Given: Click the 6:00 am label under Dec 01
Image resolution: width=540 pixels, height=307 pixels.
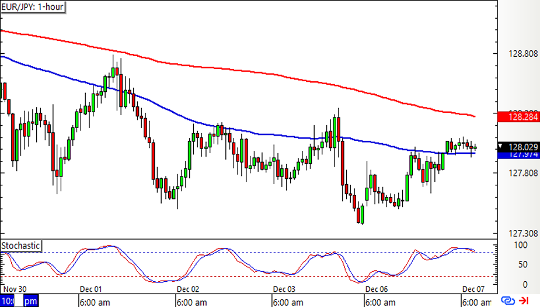Looking at the screenshot, I should click(x=95, y=302).
